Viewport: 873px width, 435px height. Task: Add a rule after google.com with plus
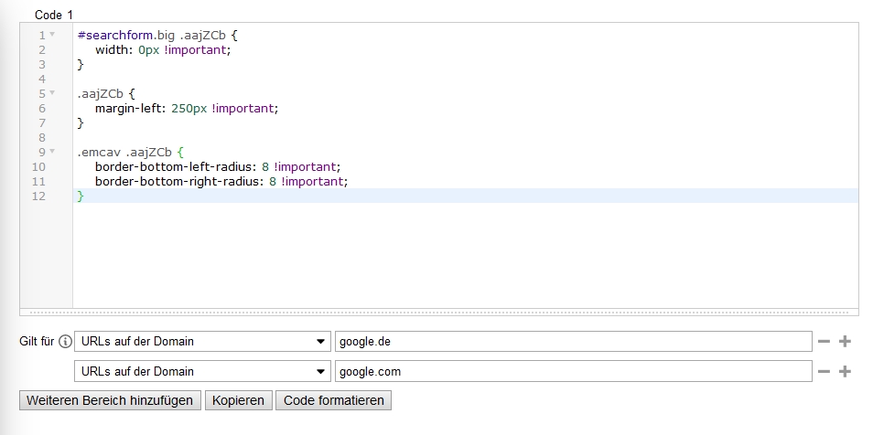pos(845,372)
